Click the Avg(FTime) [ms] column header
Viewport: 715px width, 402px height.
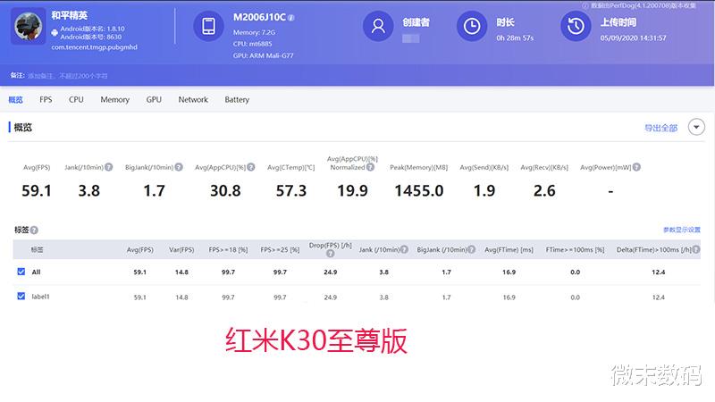[509, 250]
